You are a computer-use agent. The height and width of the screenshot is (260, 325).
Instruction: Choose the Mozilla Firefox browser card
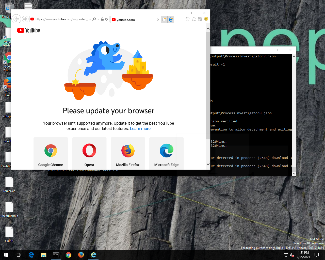(x=128, y=153)
